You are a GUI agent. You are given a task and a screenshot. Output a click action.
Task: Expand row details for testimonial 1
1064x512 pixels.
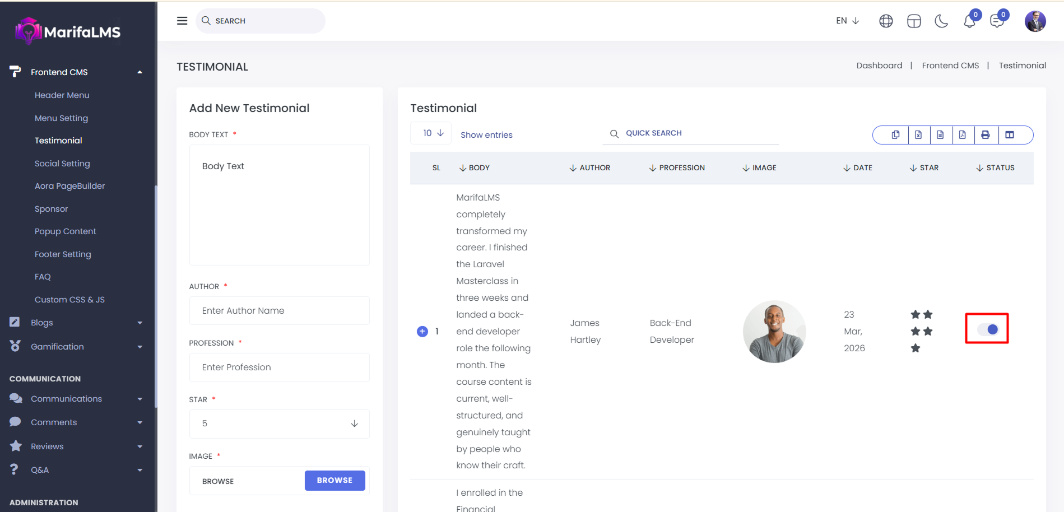point(422,332)
